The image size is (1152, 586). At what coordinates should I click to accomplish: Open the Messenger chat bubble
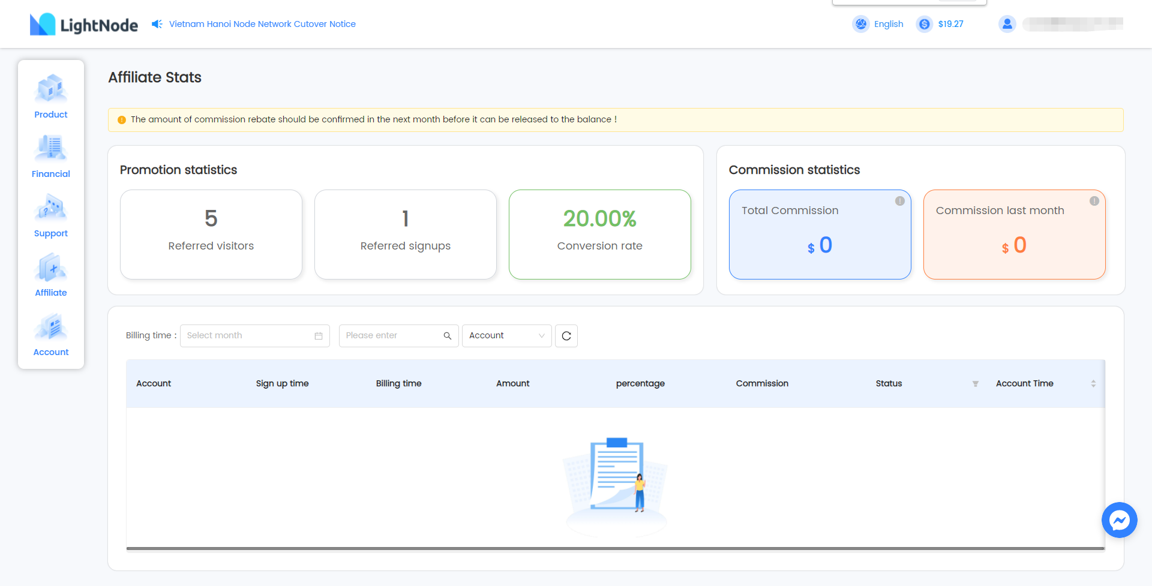1120,520
